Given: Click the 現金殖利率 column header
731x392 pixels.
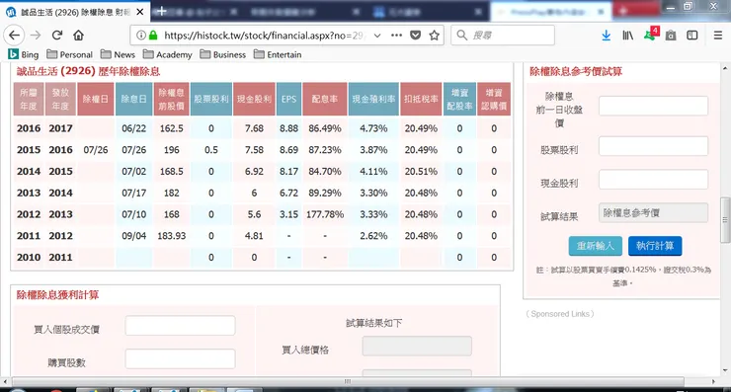Looking at the screenshot, I should (373, 99).
